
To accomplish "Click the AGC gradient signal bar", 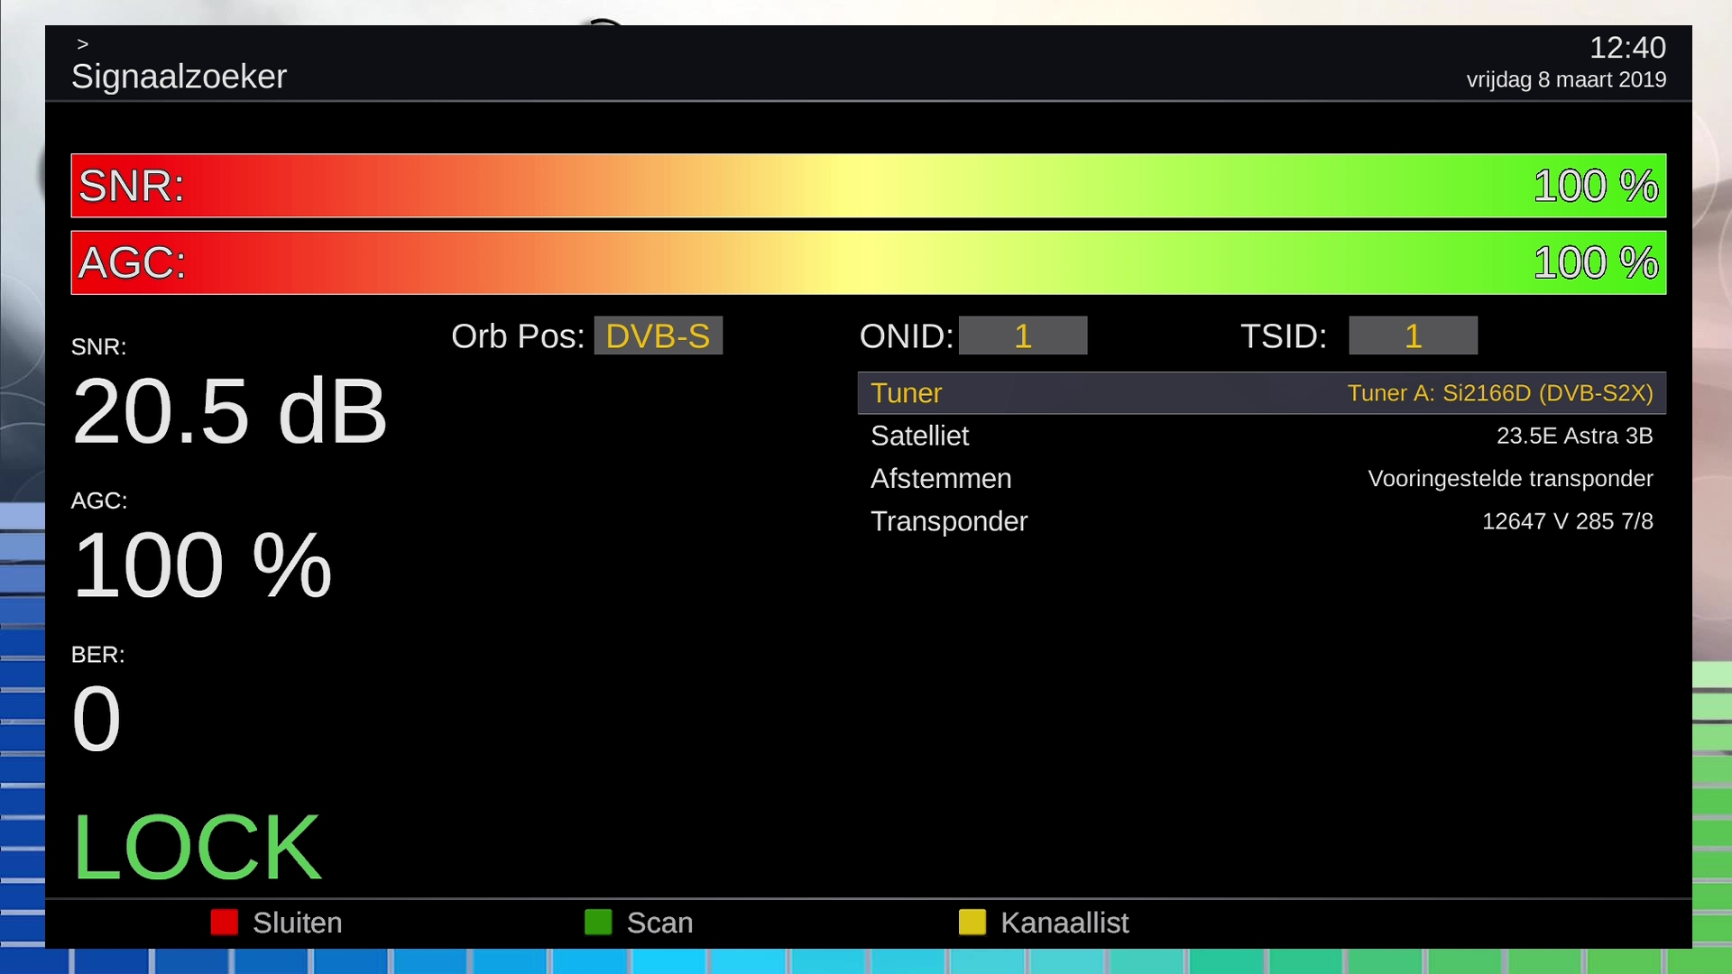I will point(868,262).
